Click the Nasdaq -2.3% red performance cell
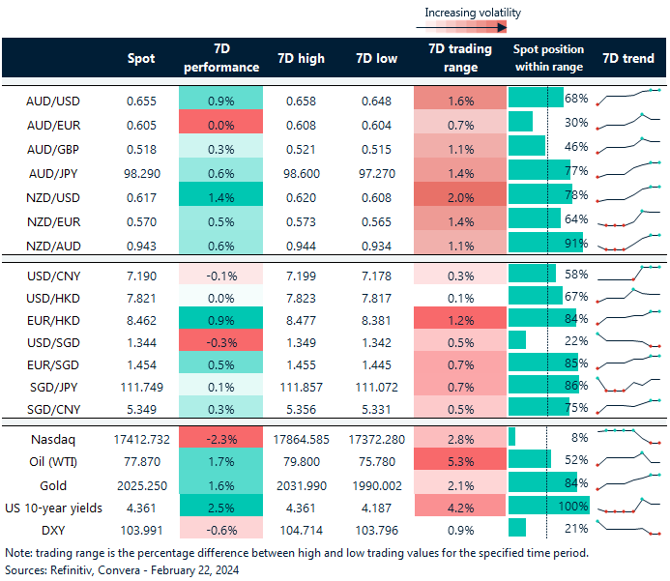 click(x=222, y=436)
